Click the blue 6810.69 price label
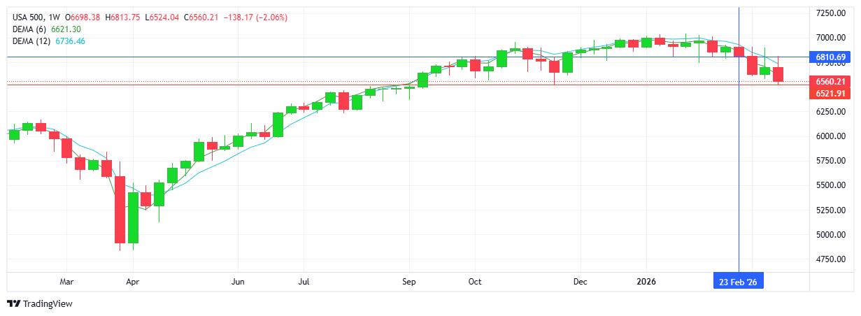This screenshot has width=861, height=316. 831,57
